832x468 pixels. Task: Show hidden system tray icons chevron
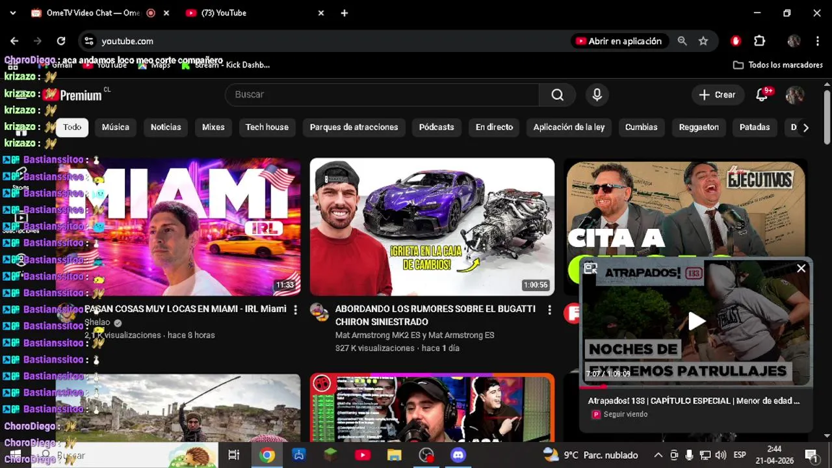coord(658,455)
